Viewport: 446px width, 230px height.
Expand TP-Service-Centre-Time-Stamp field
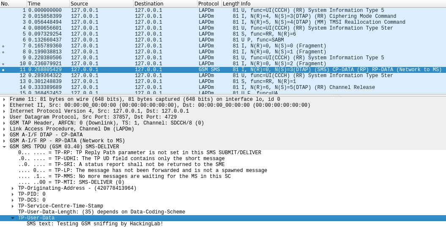(x=13, y=206)
